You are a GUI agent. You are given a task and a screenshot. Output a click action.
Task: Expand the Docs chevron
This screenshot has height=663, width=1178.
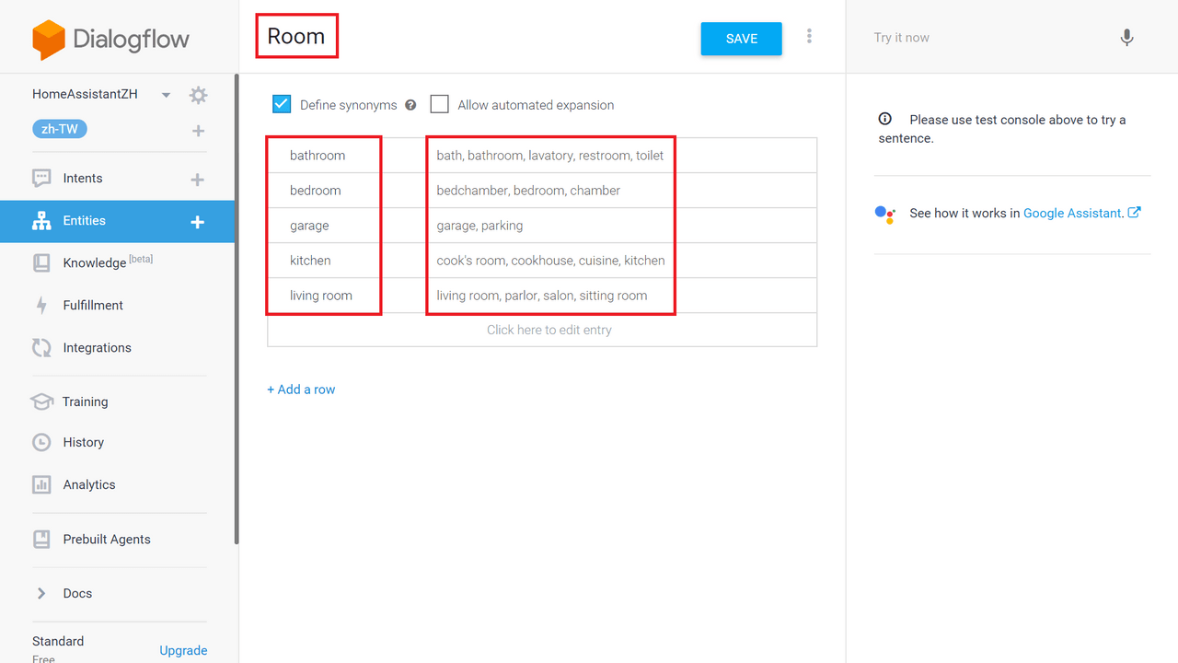[41, 594]
